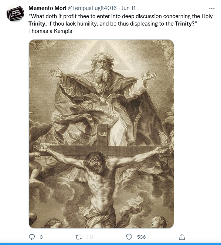The height and width of the screenshot is (245, 221).
Task: Open the share icon for this tweet
Action: point(182,237)
